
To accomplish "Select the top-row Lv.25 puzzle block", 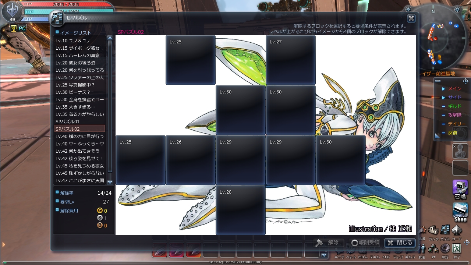I will [x=191, y=60].
